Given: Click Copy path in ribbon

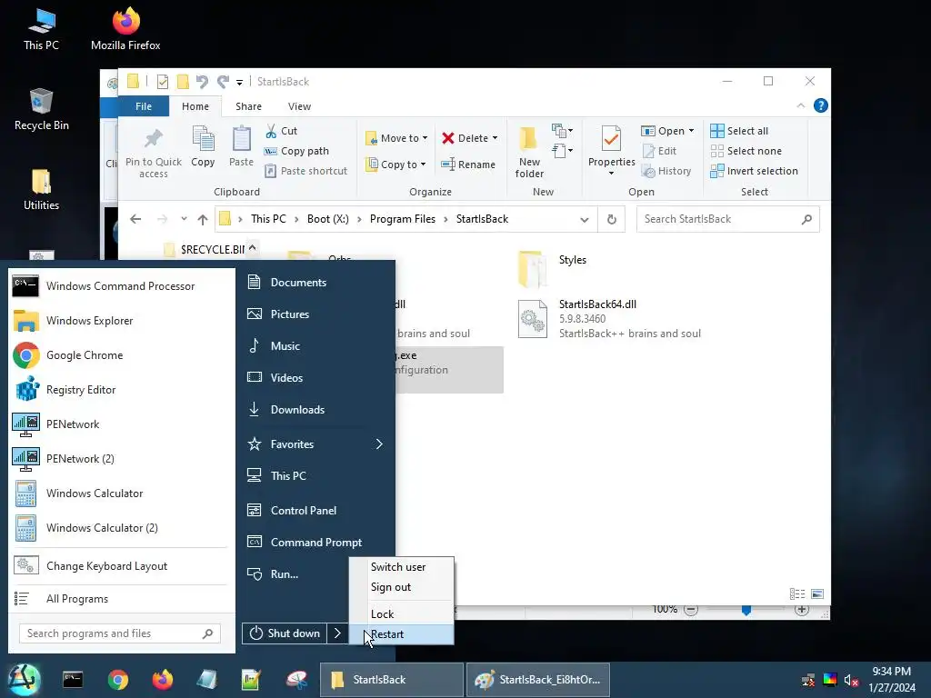Looking at the screenshot, I should coord(296,151).
